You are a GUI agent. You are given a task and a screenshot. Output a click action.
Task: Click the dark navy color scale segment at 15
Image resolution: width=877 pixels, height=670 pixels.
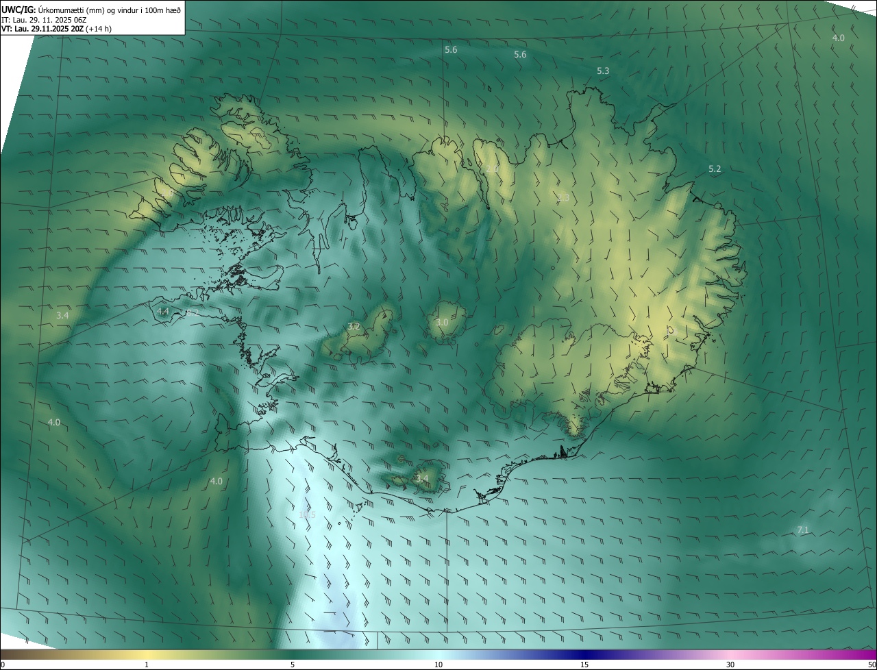pos(584,654)
